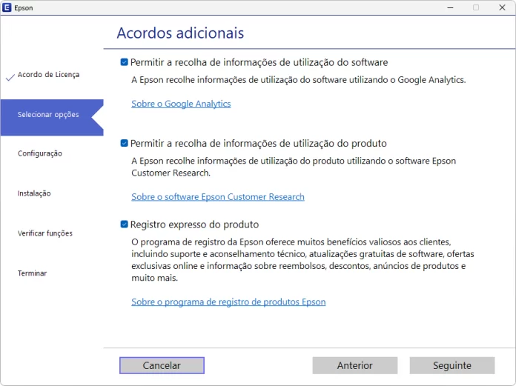This screenshot has width=516, height=386.
Task: Select Acordo de Licença step in sidebar
Action: coord(48,75)
